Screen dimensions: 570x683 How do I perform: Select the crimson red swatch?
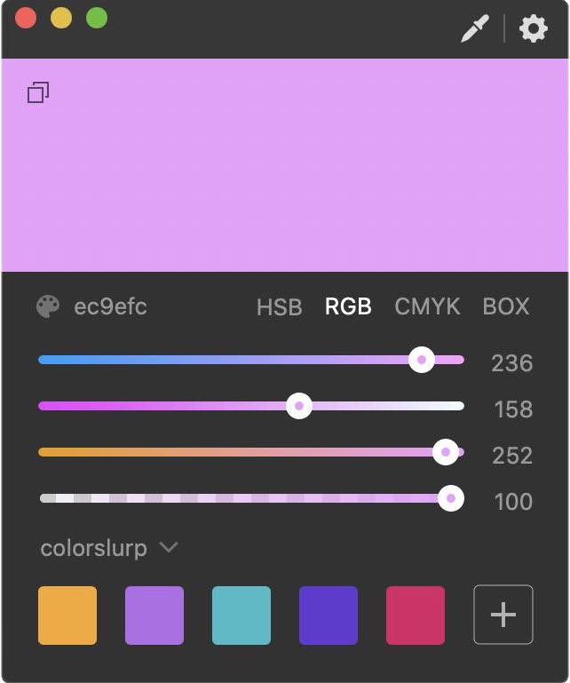[x=416, y=615]
